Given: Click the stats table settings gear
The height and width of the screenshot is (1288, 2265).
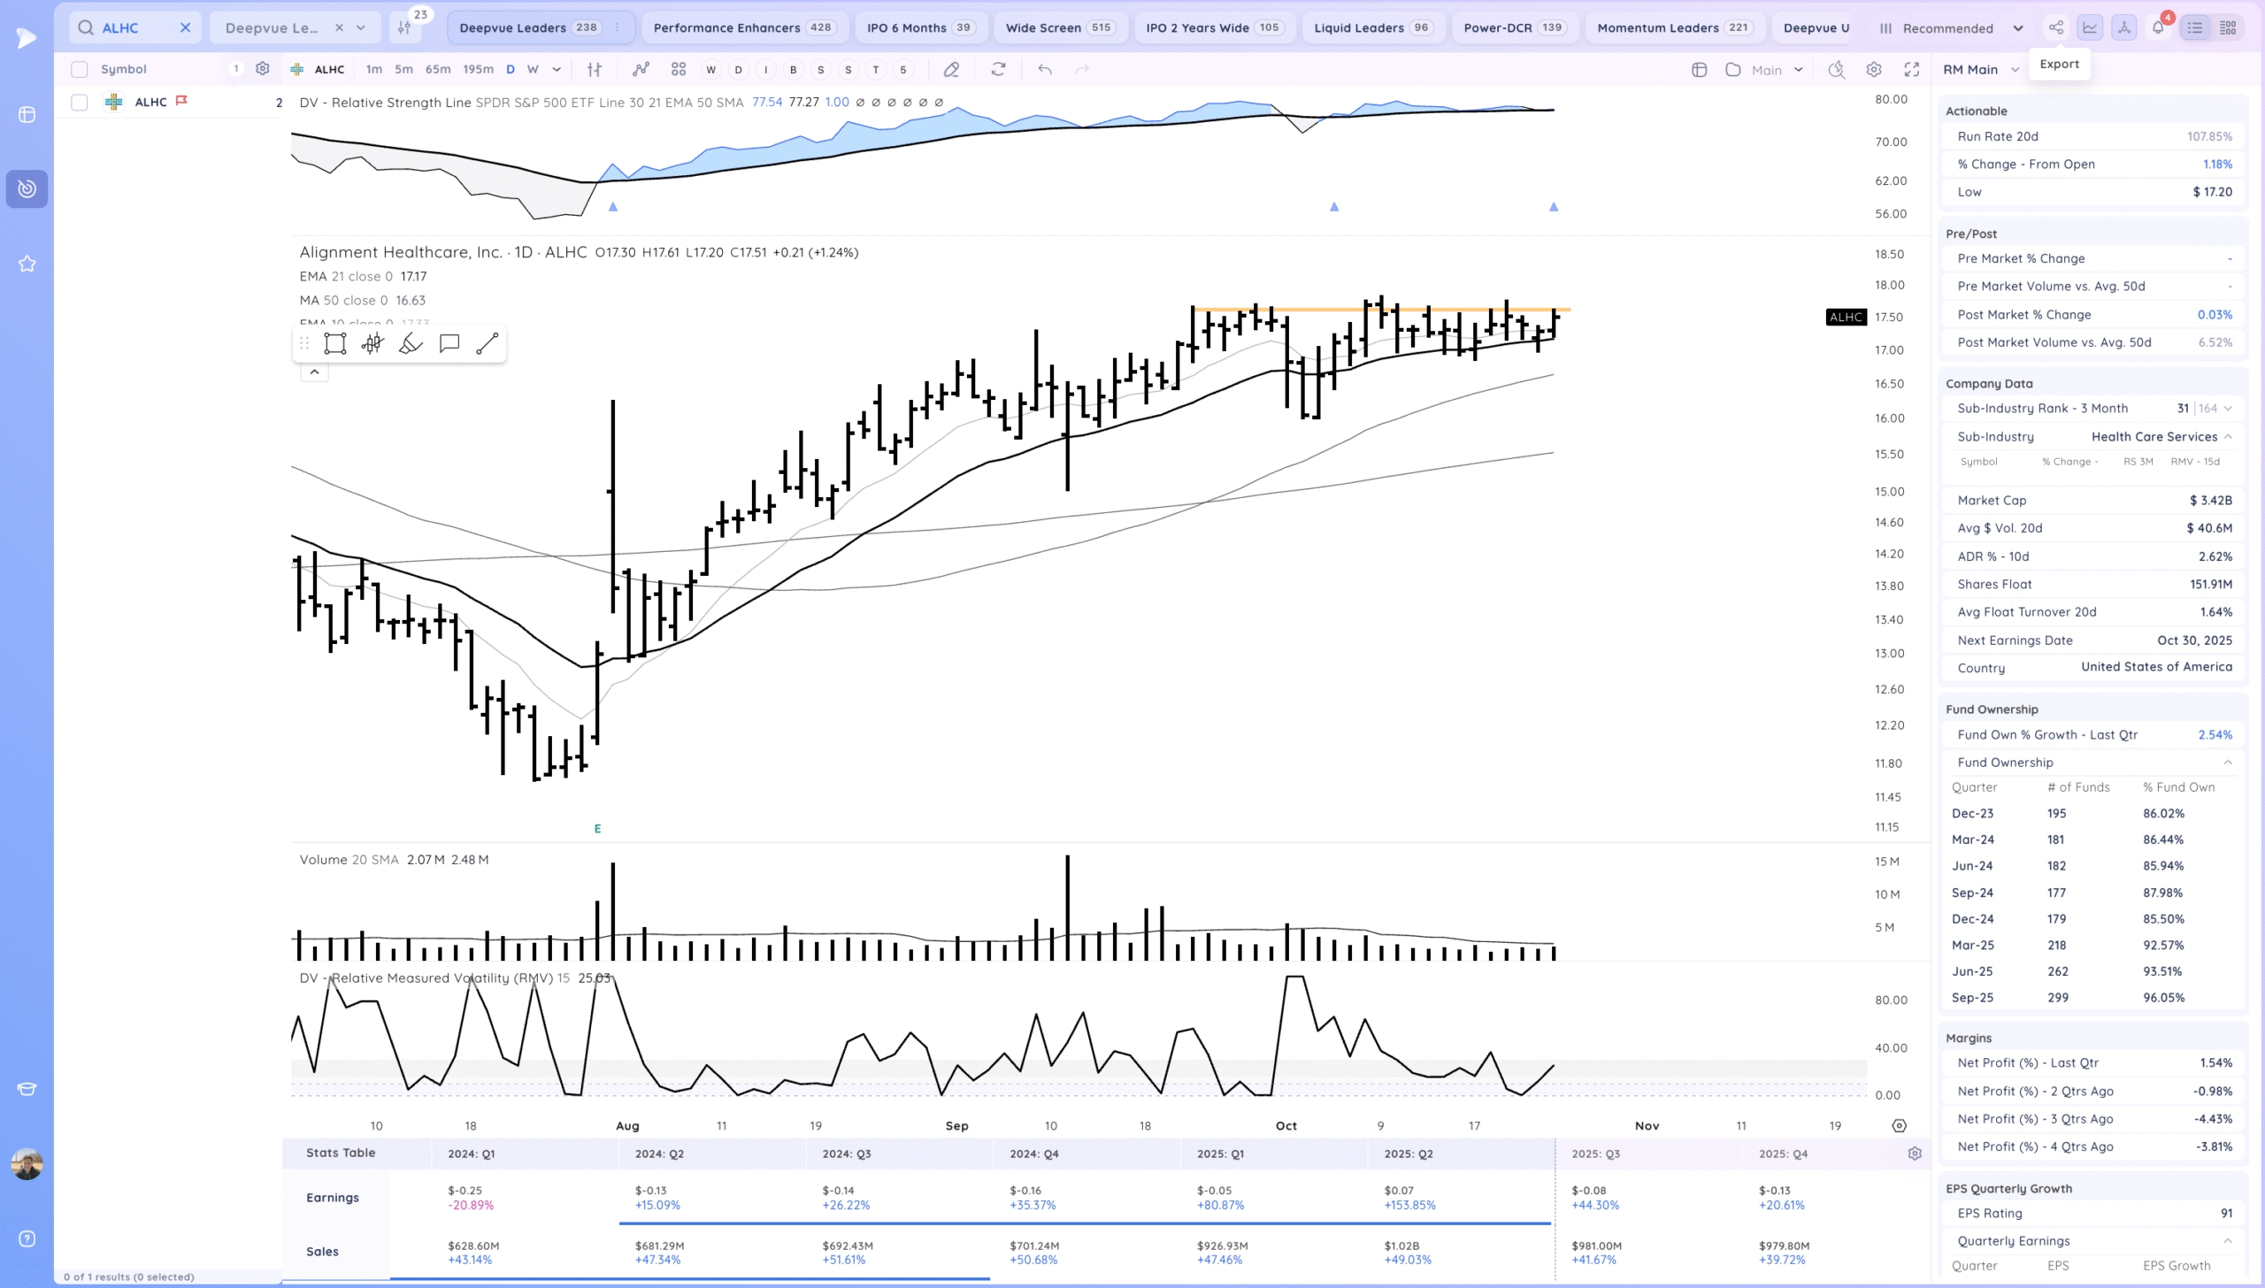Looking at the screenshot, I should (1915, 1154).
